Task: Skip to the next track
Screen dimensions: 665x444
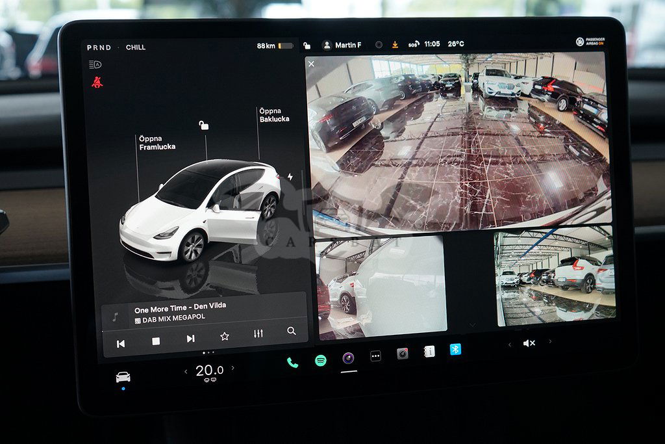Action: click(190, 339)
